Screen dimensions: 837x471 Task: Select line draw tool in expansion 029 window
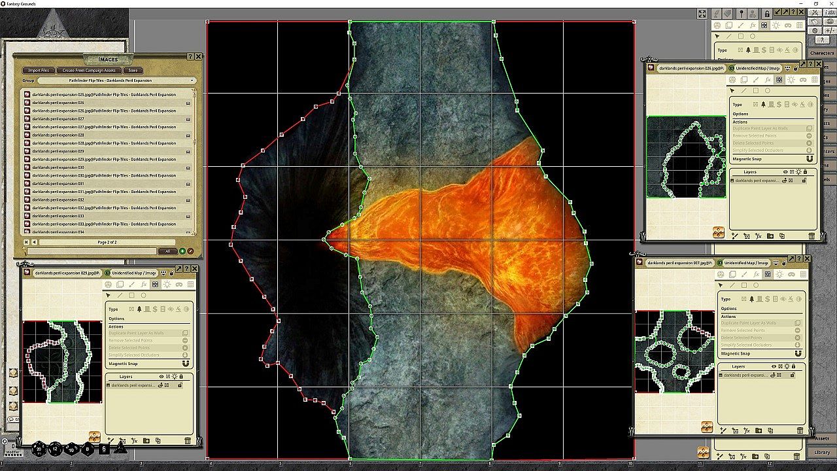click(x=120, y=296)
